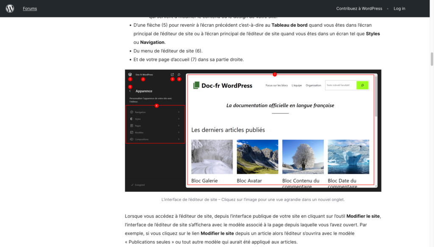The height and width of the screenshot is (247, 434).
Task: Click the WordPress logo in the header
Action: 10,8
